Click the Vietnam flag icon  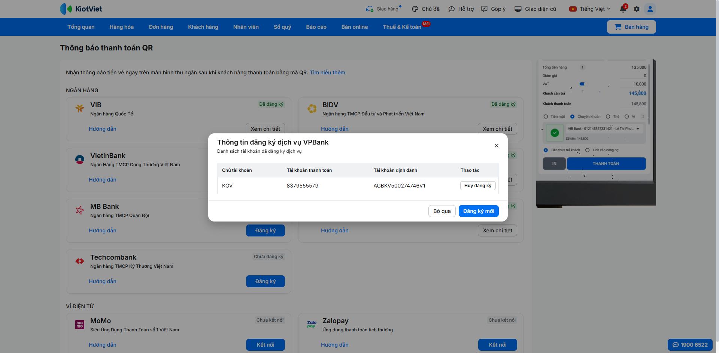(573, 9)
